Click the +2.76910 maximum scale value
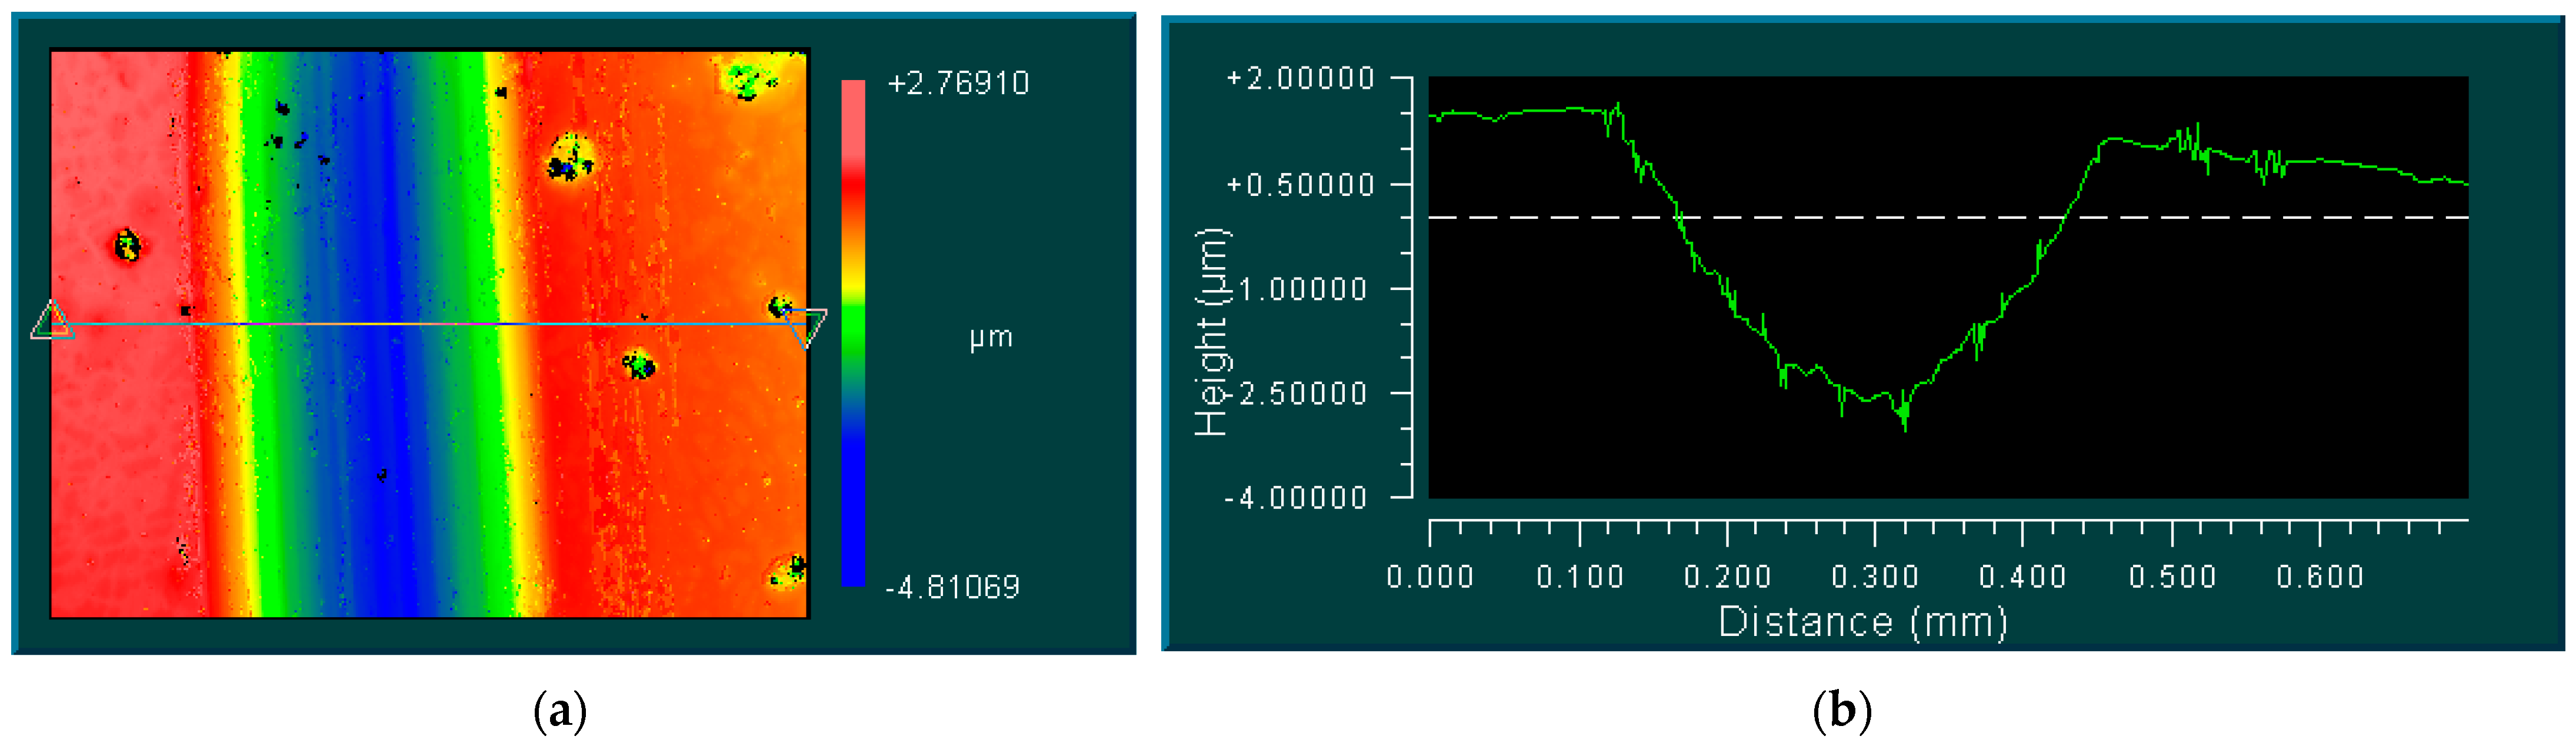Image resolution: width=2576 pixels, height=746 pixels. [957, 83]
